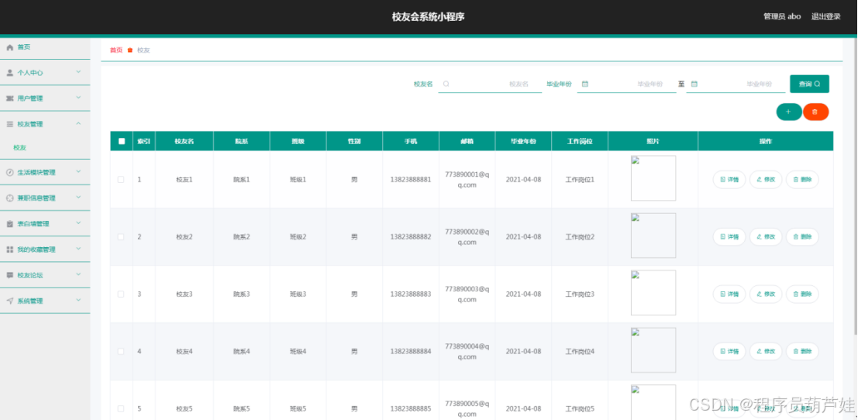Expand the 我的收藏管理 chevron
The height and width of the screenshot is (420, 858).
(78, 249)
